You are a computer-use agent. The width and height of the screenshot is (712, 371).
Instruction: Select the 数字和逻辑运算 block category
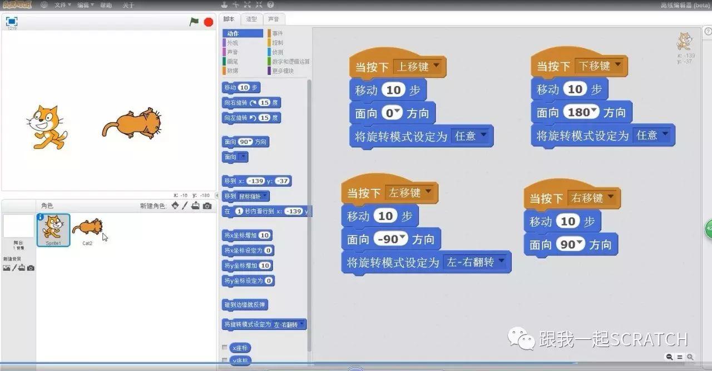289,62
